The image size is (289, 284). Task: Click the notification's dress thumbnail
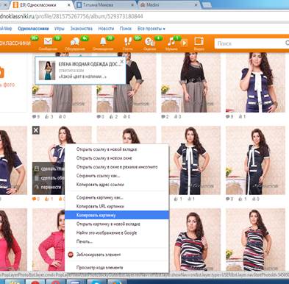pyautogui.click(x=47, y=71)
